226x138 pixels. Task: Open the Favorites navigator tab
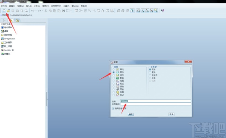(x=17, y=21)
